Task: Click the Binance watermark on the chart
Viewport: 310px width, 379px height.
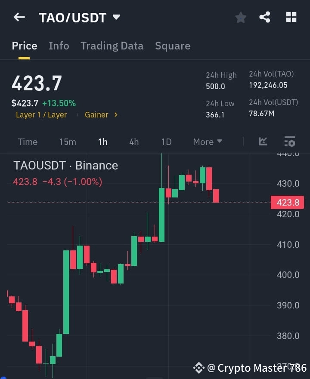Action: coord(65,165)
